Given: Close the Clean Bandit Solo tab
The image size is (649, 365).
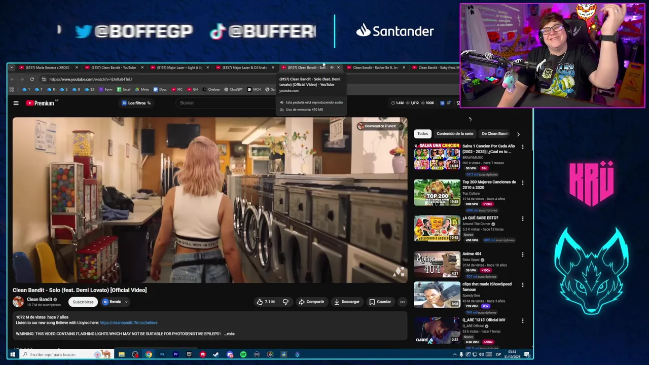Looking at the screenshot, I should pos(339,67).
